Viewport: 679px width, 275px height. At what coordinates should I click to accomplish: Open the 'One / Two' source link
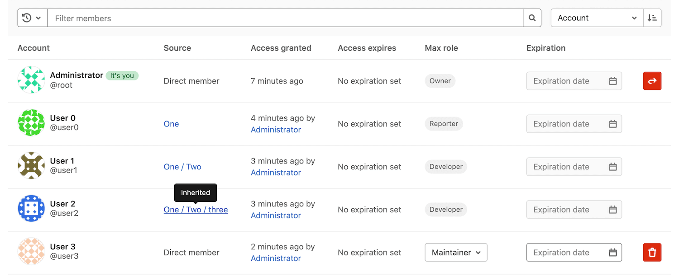182,167
